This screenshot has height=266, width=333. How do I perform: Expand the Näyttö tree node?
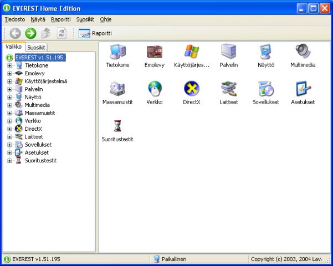coord(9,98)
